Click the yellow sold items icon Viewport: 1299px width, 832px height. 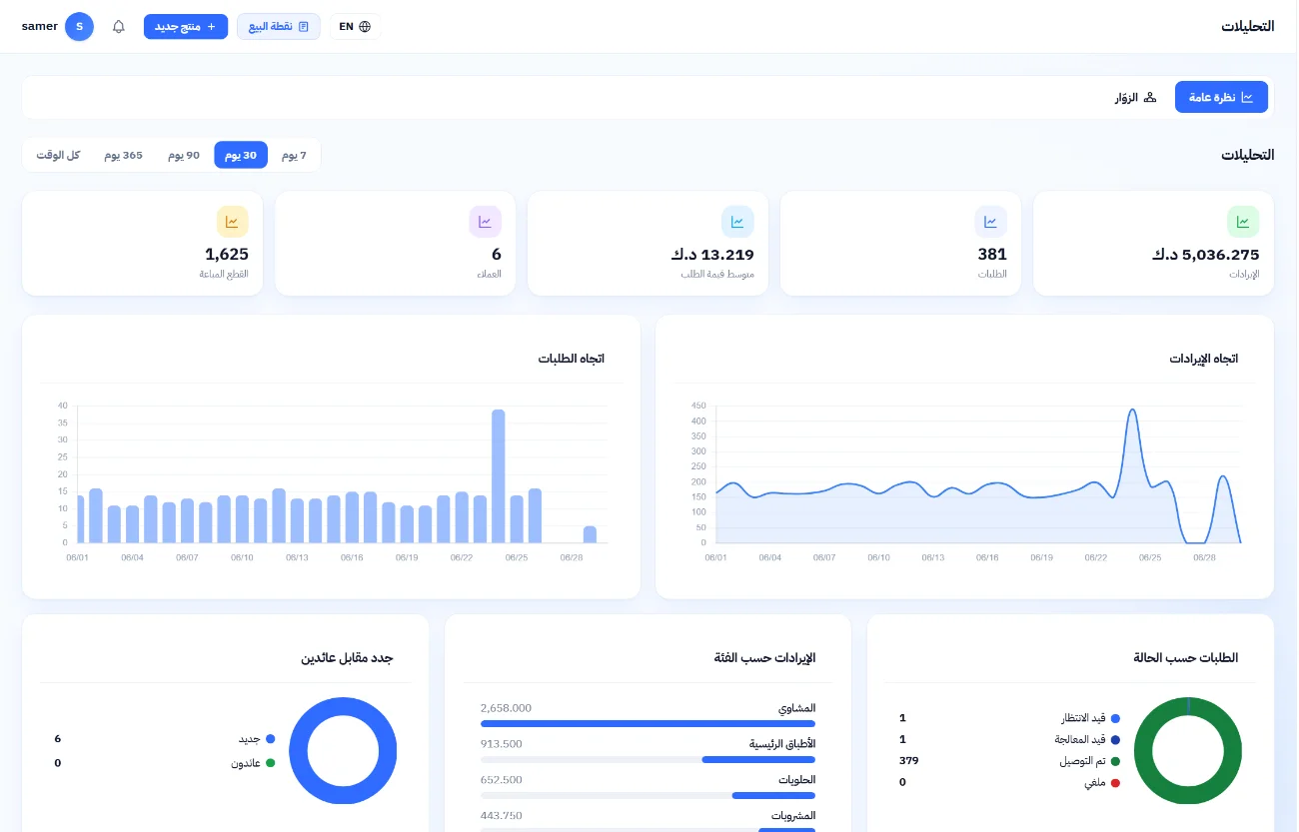(x=232, y=222)
